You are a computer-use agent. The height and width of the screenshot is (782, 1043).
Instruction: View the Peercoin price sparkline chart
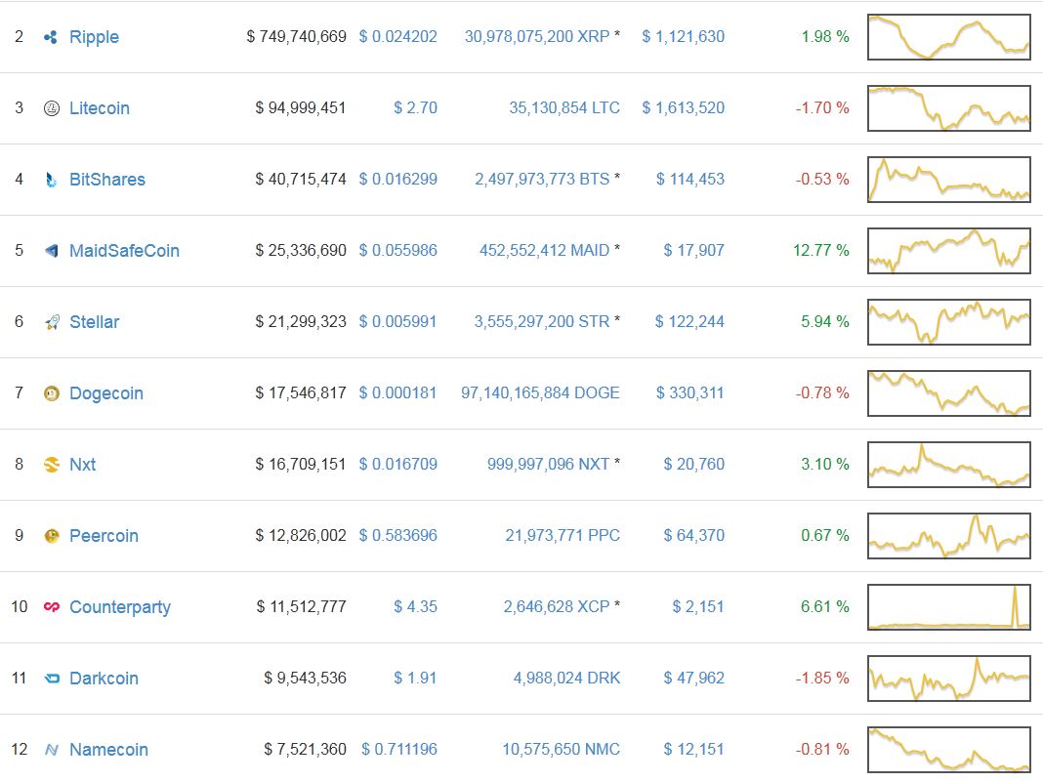(x=949, y=536)
